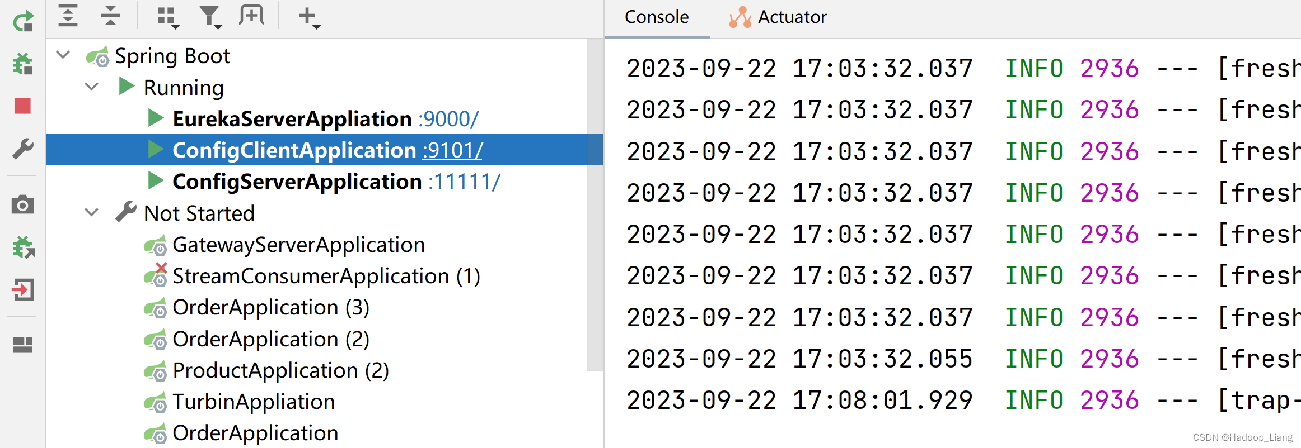Screen dimensions: 1301x448
Task: Collapse the Spring Boot root node
Action: [x=63, y=55]
